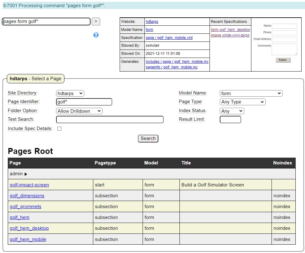The image size is (305, 253).
Task: Click the Search button
Action: click(x=148, y=139)
